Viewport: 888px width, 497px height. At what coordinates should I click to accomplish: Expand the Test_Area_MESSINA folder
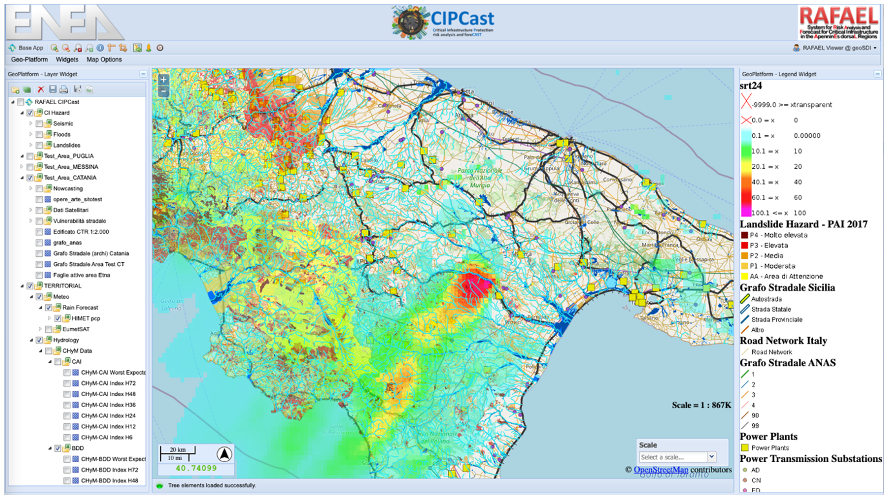tap(21, 167)
